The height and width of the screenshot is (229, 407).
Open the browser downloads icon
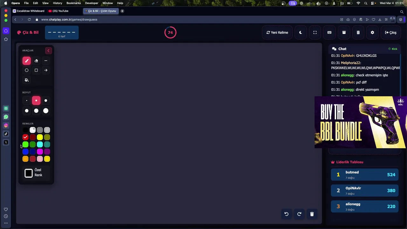pos(380,19)
